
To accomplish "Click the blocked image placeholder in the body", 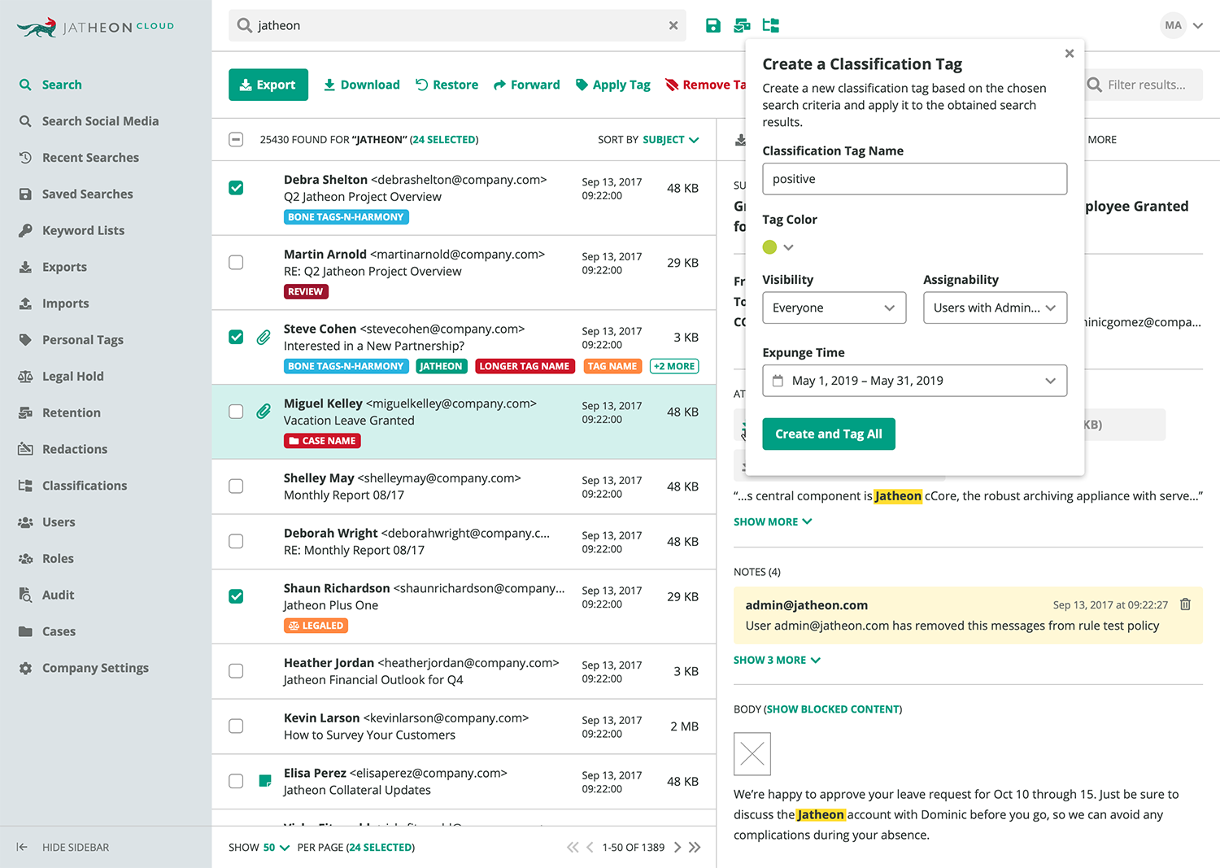I will click(752, 754).
